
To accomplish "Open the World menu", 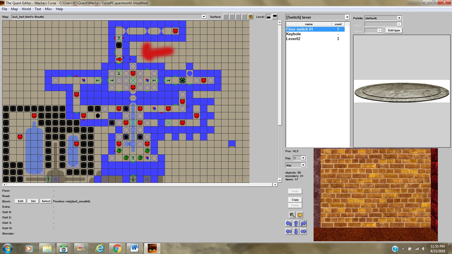I will (26, 9).
